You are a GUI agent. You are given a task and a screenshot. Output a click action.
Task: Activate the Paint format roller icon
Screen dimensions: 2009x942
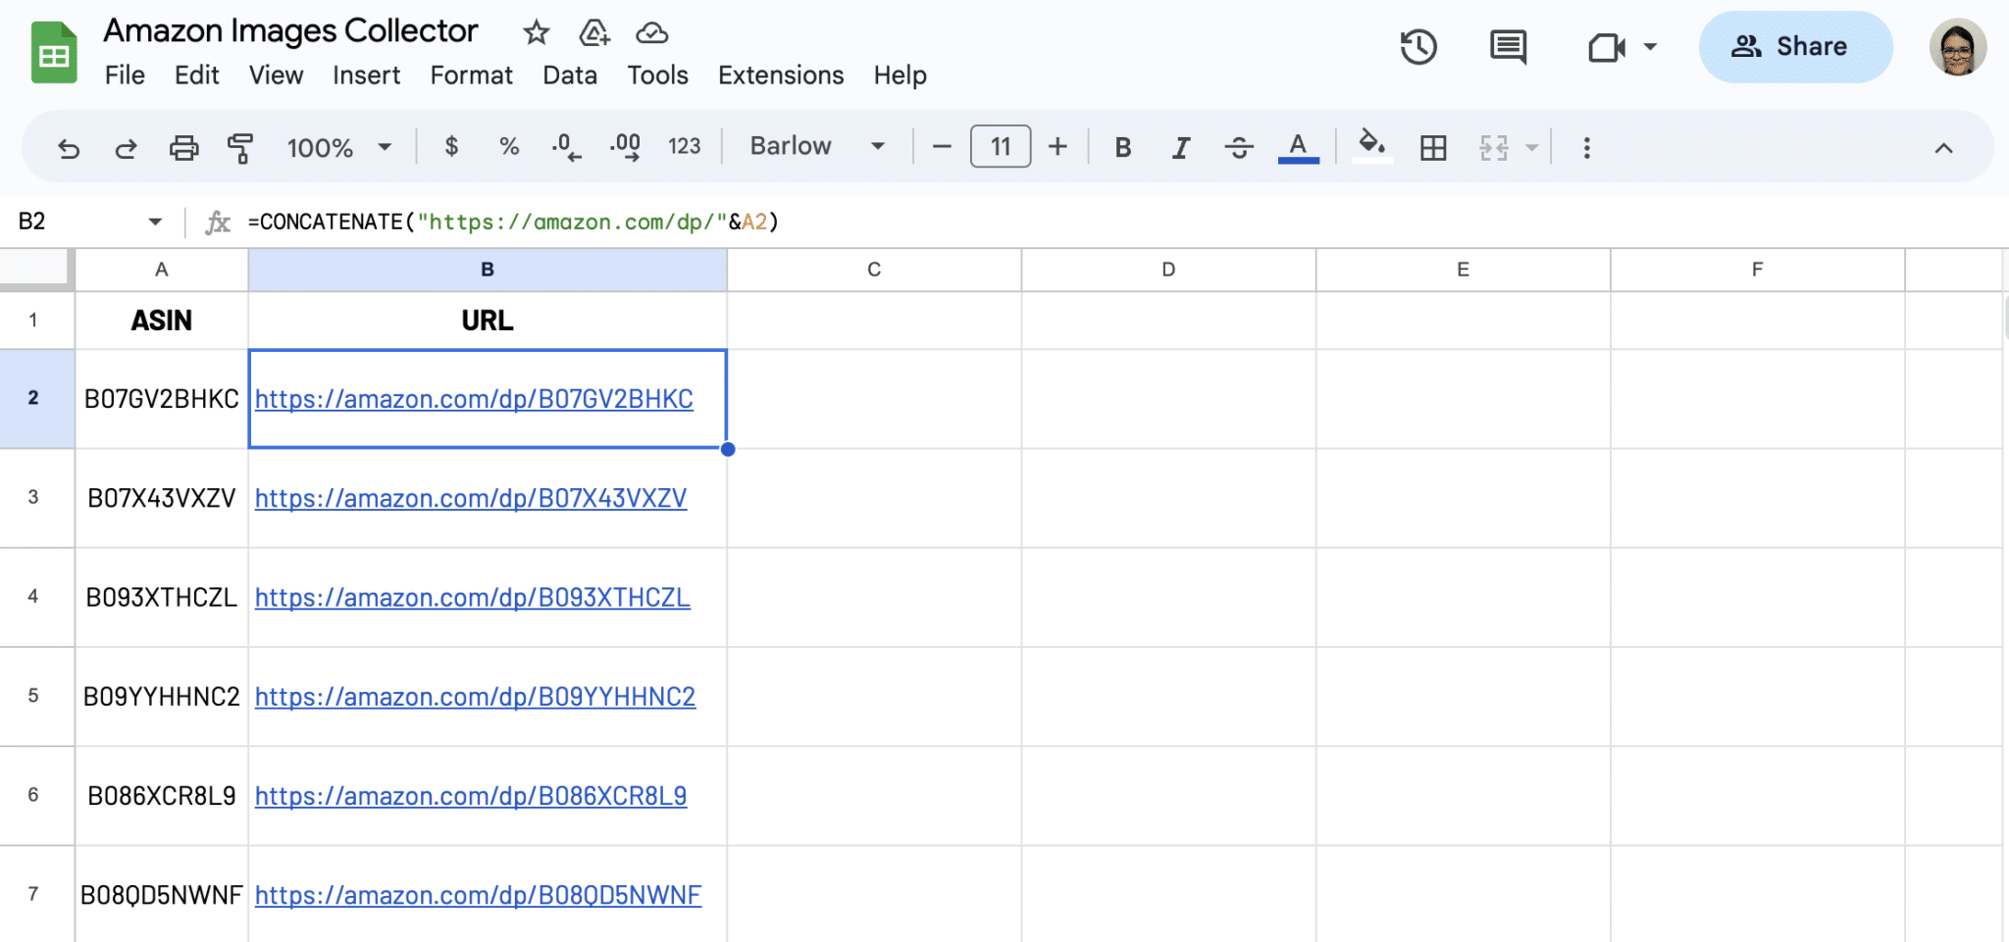[240, 148]
